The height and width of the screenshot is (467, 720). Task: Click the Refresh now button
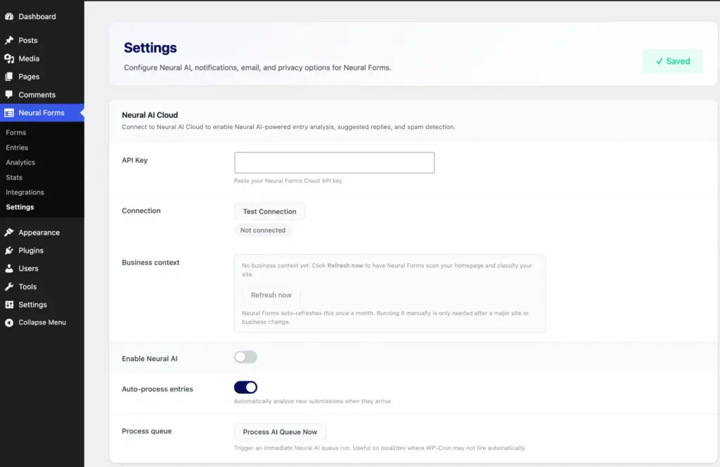[271, 295]
